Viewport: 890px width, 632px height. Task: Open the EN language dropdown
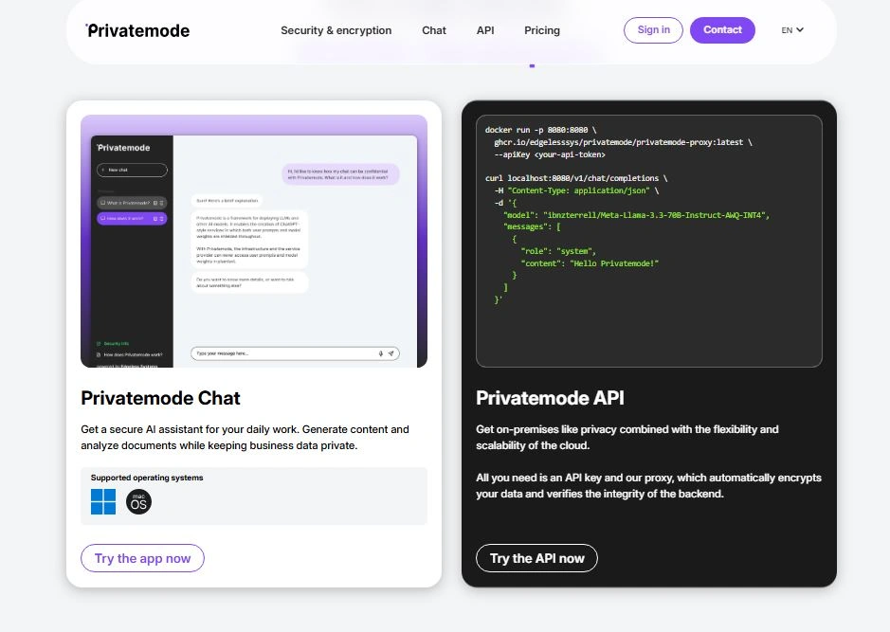tap(792, 30)
